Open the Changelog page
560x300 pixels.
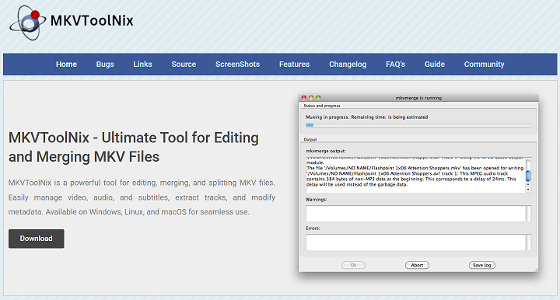coord(348,65)
